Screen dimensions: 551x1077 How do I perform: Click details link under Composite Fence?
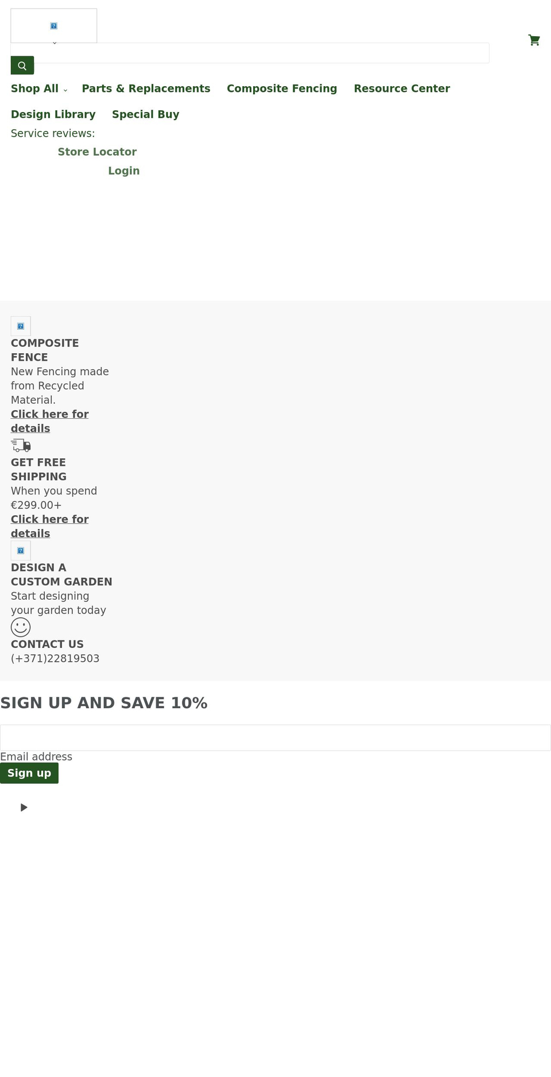point(49,421)
